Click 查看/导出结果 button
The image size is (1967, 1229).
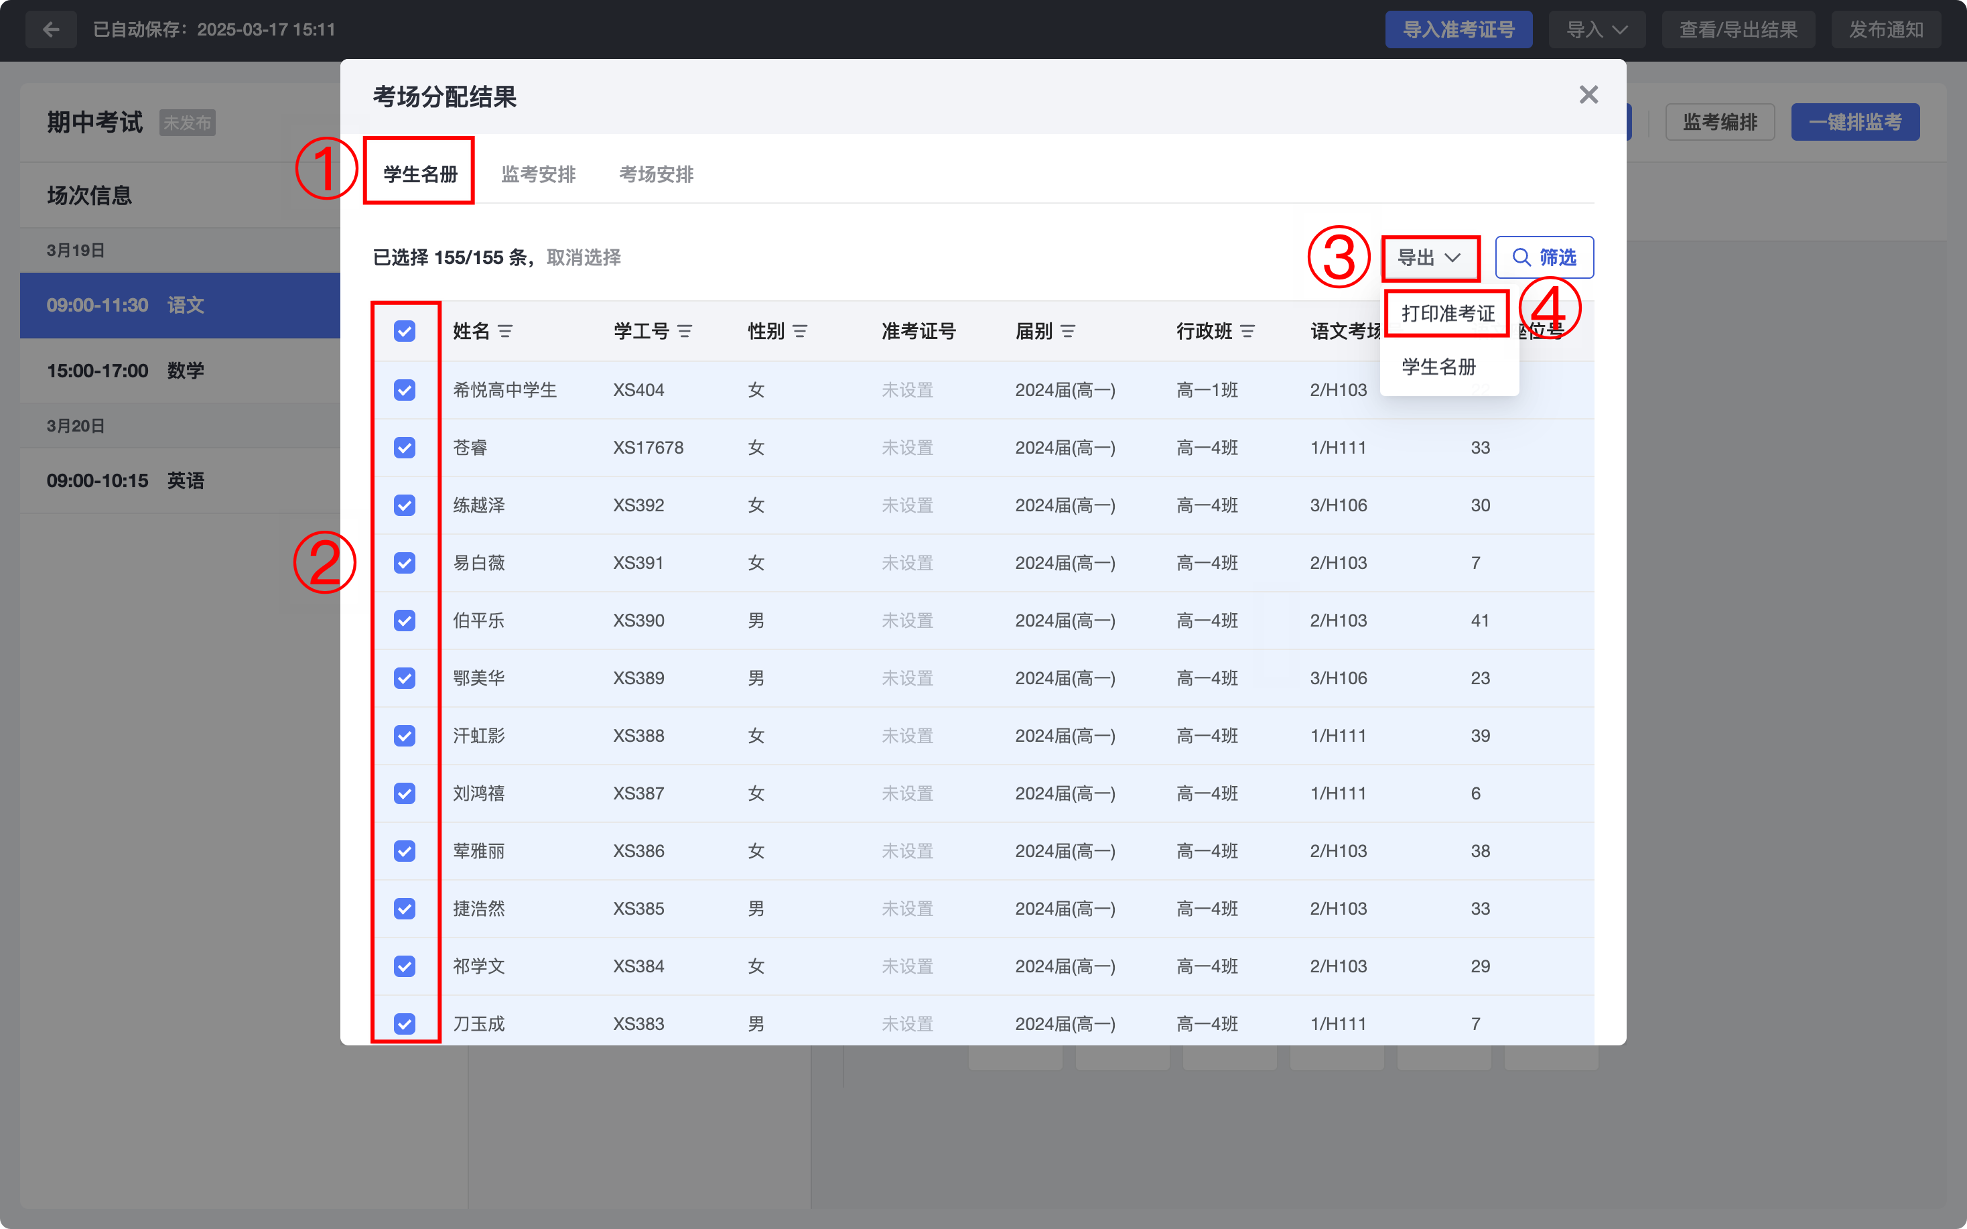pos(1738,30)
